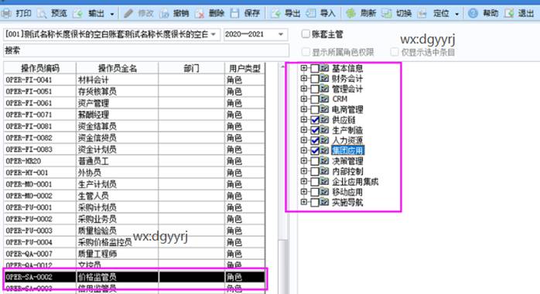Click the 导出 export icon
The width and height of the screenshot is (540, 294).
276,13
